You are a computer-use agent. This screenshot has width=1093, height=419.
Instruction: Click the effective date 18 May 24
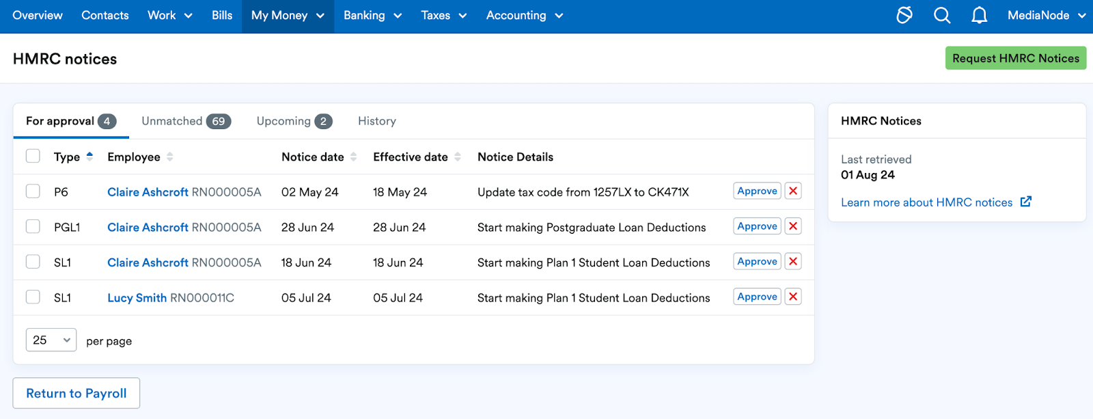point(400,192)
